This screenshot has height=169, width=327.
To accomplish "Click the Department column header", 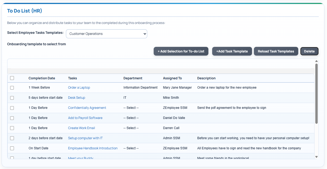I will point(133,78).
